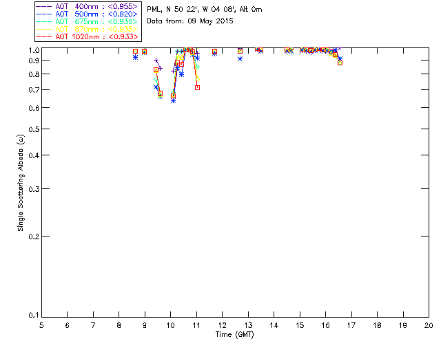Click the last red square marker near 16.5h

(340, 63)
